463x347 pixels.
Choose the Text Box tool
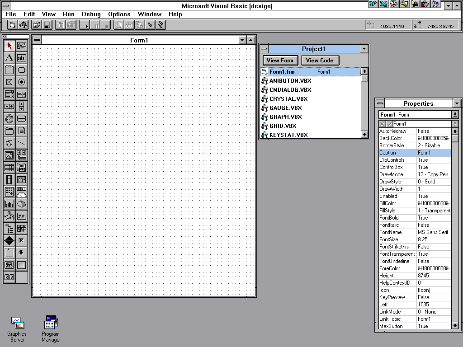click(x=22, y=58)
